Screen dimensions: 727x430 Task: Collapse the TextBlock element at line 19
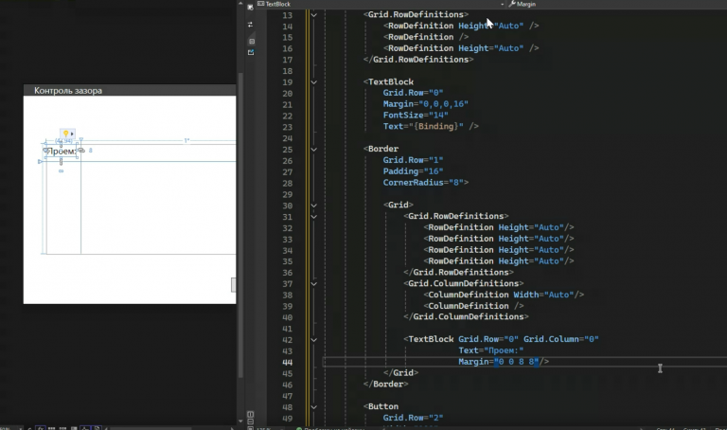pyautogui.click(x=312, y=82)
